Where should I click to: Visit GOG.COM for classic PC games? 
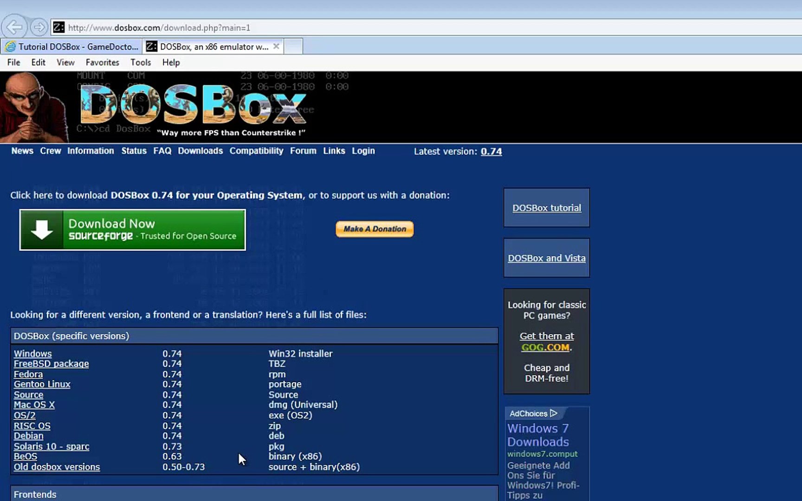tap(545, 347)
